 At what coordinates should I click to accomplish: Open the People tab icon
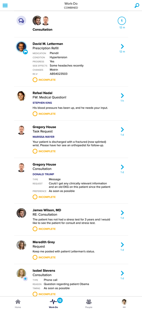point(89,302)
